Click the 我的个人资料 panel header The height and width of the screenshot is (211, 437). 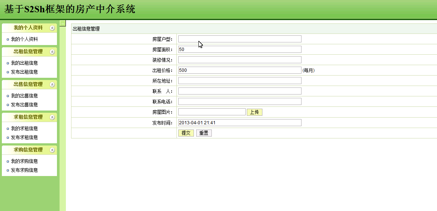click(29, 28)
